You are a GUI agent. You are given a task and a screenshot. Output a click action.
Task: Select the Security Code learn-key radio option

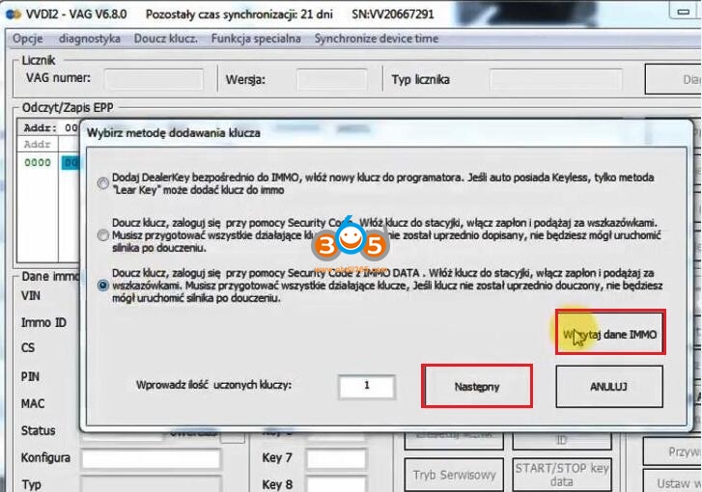(103, 234)
